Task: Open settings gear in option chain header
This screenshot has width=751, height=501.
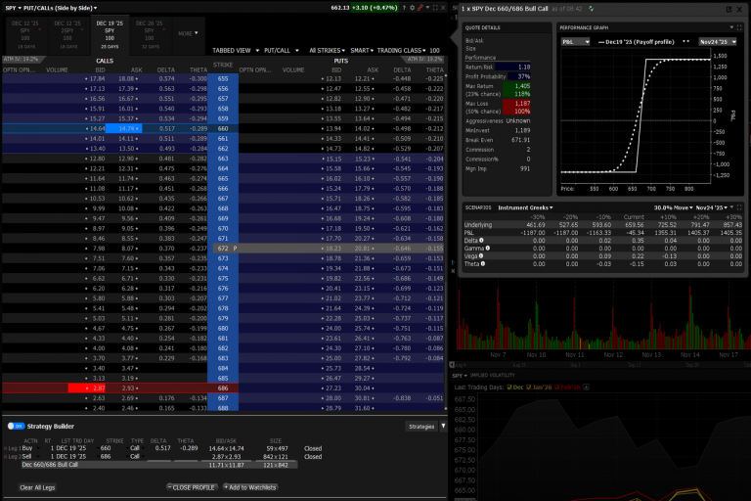Action: pyautogui.click(x=412, y=8)
